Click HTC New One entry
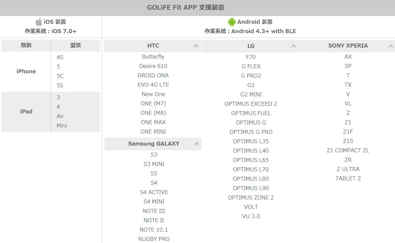The height and width of the screenshot is (243, 395). [x=153, y=94]
